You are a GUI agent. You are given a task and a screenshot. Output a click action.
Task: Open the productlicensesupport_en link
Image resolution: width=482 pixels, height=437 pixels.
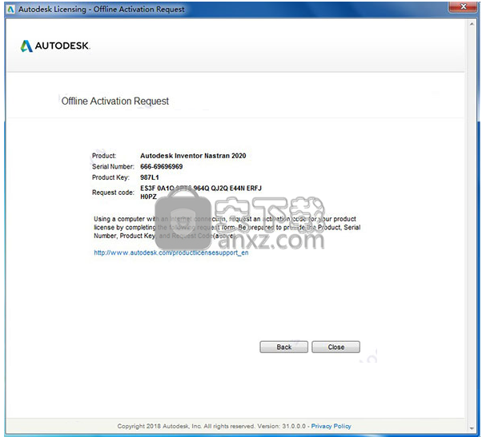tap(172, 252)
